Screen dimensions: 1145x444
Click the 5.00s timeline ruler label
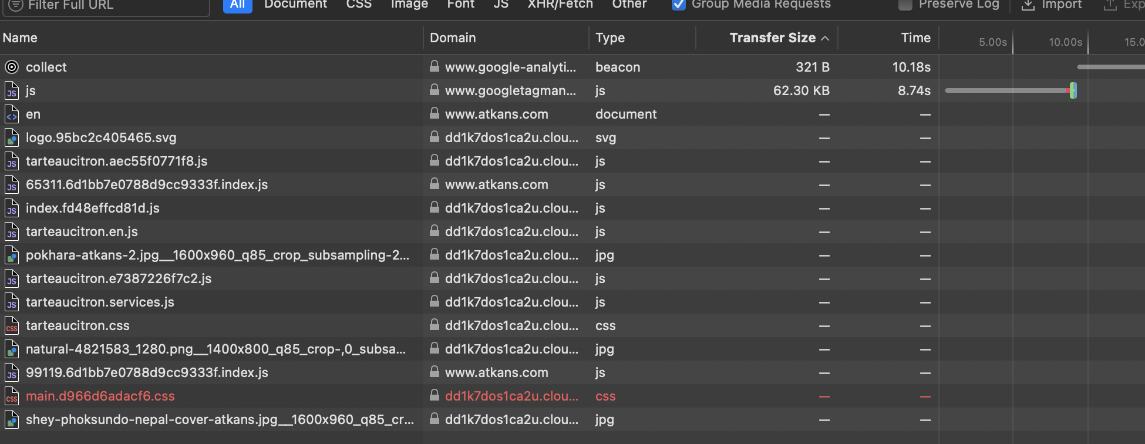pos(993,42)
